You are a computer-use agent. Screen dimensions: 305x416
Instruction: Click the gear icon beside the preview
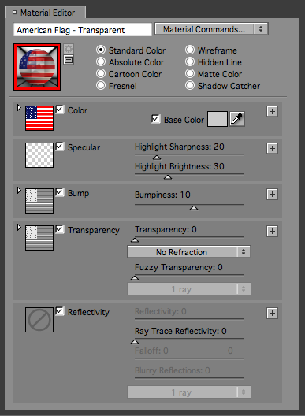[x=69, y=49]
